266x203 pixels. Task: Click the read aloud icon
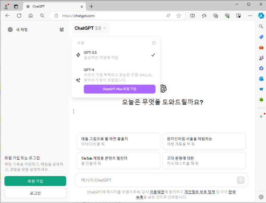point(168,16)
